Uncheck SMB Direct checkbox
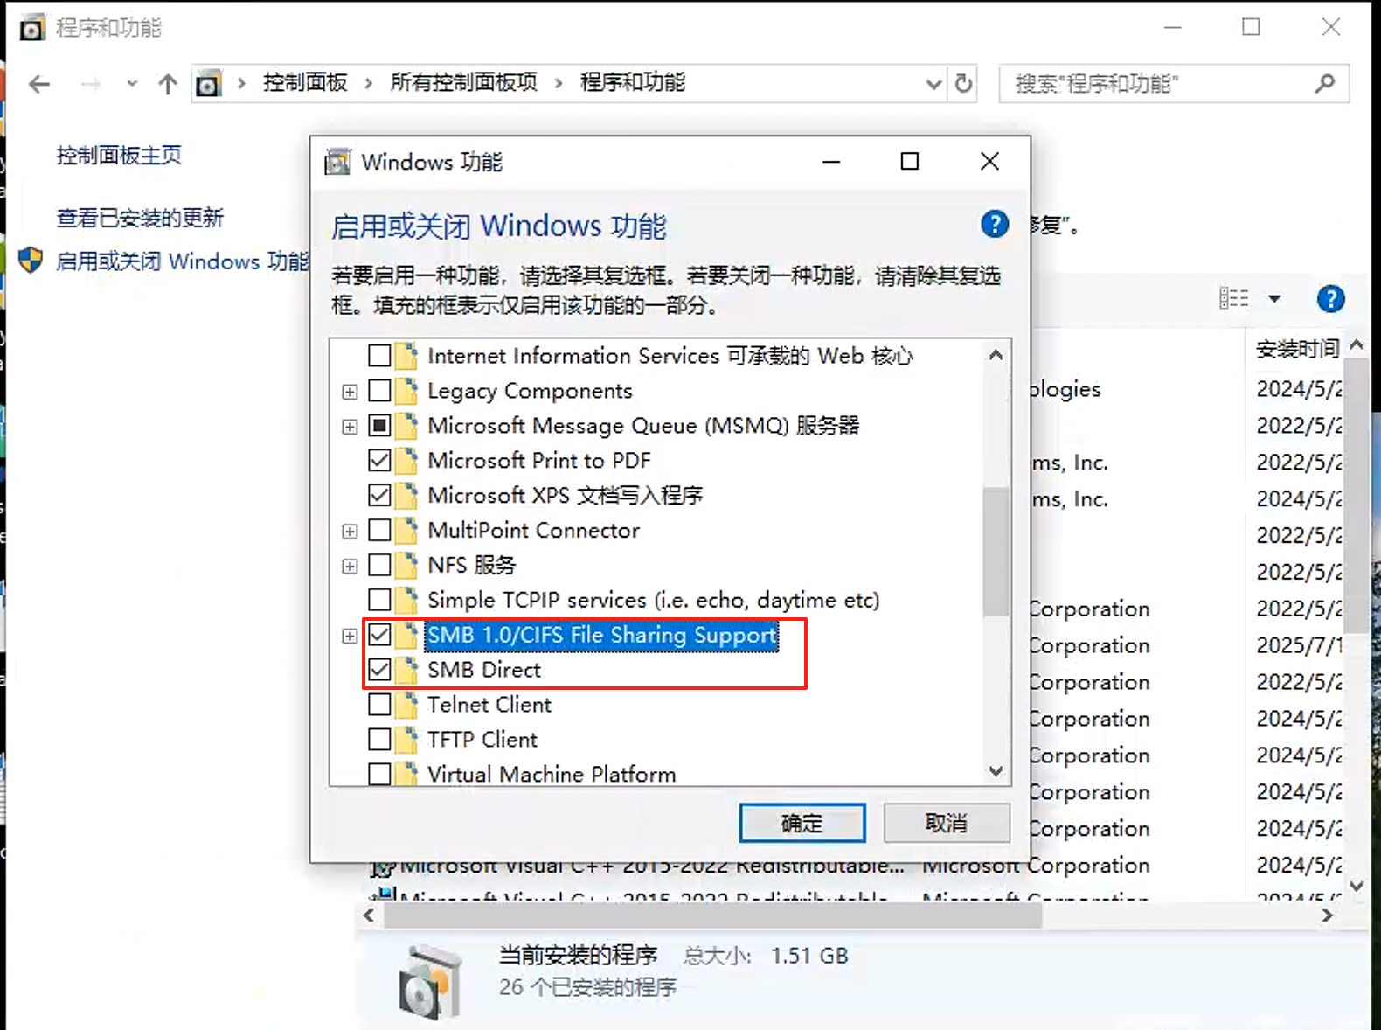Viewport: 1381px width, 1030px height. click(x=379, y=670)
